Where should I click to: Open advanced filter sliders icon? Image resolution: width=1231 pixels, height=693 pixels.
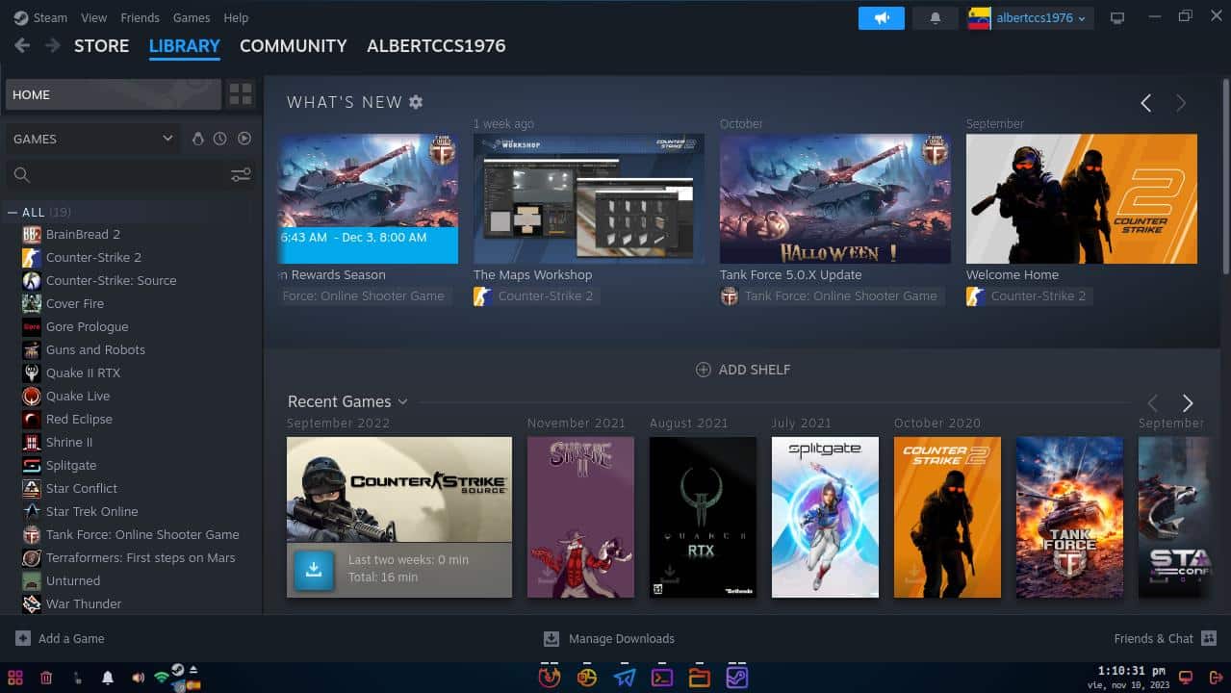coord(241,174)
